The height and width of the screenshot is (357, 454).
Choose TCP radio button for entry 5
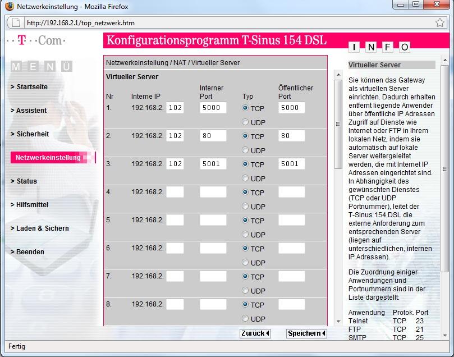(x=245, y=221)
